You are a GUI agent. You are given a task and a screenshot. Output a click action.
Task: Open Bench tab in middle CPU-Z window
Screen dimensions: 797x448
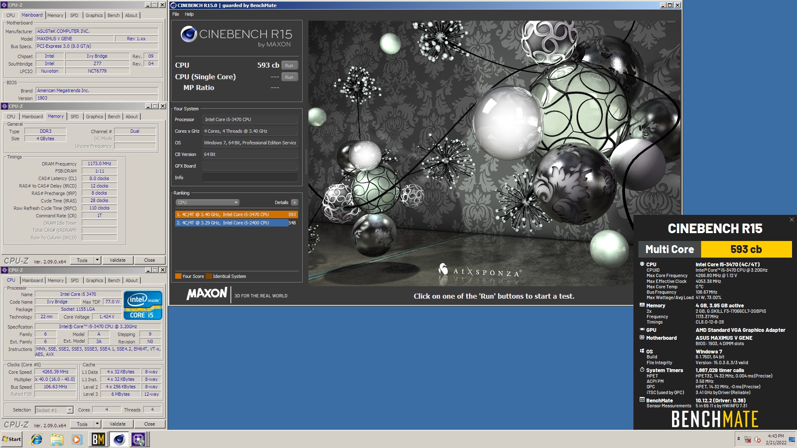(114, 117)
